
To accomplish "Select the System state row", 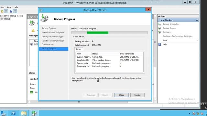I will tap(109, 63).
